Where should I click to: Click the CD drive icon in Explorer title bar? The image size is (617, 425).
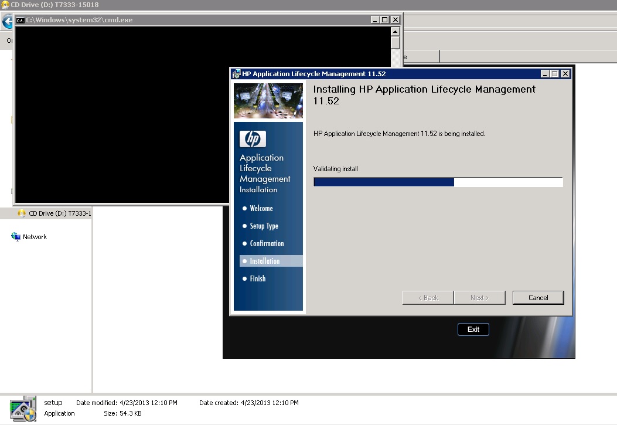tap(5, 5)
